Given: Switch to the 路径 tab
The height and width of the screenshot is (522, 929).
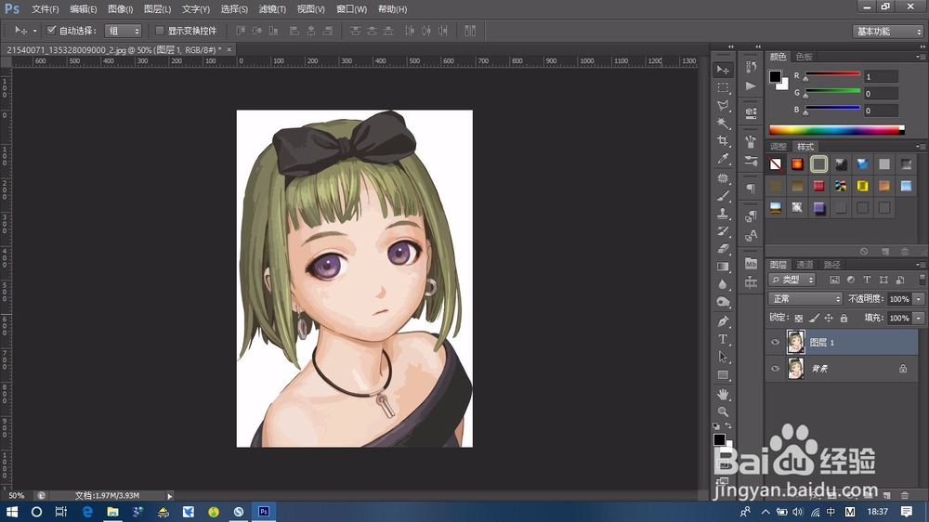Looking at the screenshot, I should click(x=831, y=265).
